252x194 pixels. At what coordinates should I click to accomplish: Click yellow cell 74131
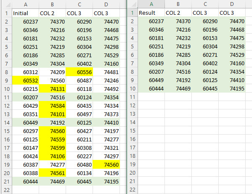[53, 89]
